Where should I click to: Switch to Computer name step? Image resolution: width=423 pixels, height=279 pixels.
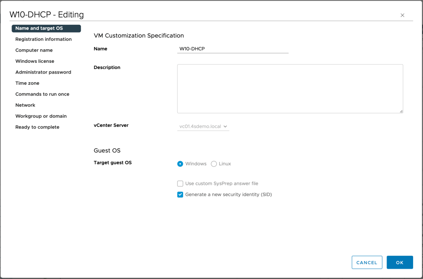[x=34, y=50]
